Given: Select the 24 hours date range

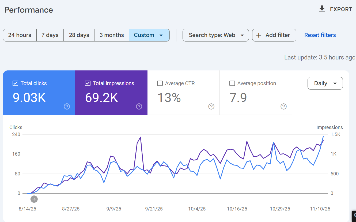Looking at the screenshot, I should coord(20,35).
